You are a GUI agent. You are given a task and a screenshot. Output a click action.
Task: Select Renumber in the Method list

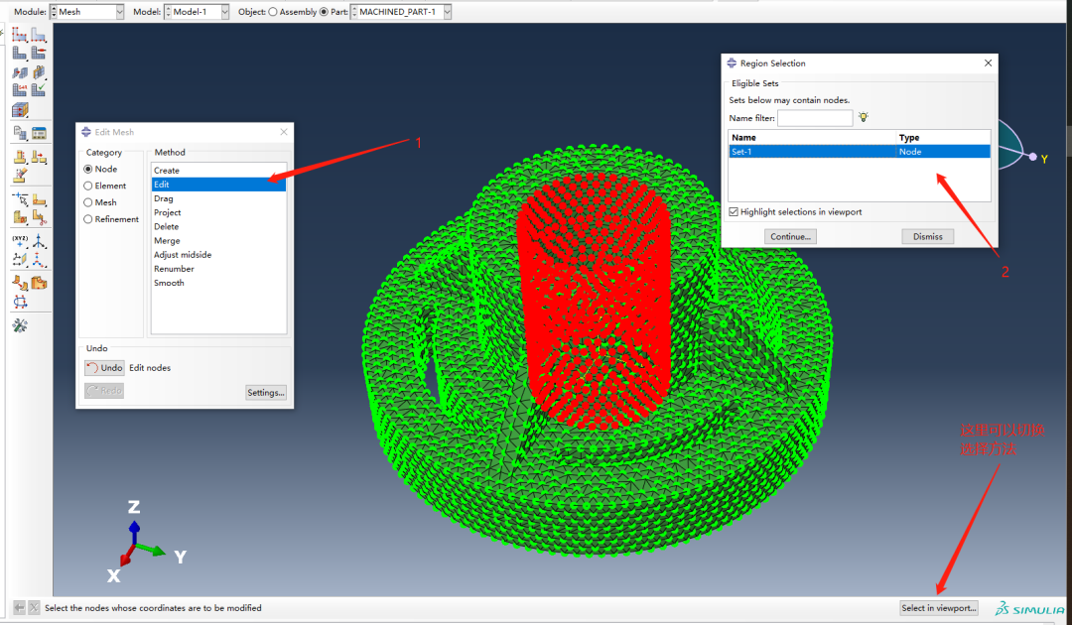coord(218,269)
